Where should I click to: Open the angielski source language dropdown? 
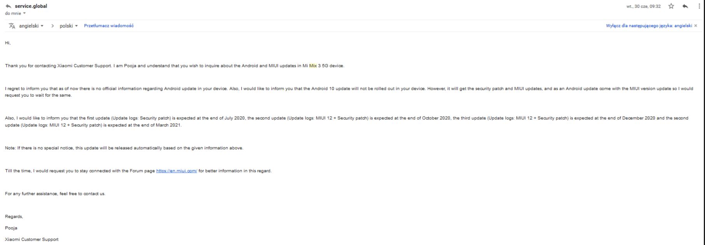31,26
